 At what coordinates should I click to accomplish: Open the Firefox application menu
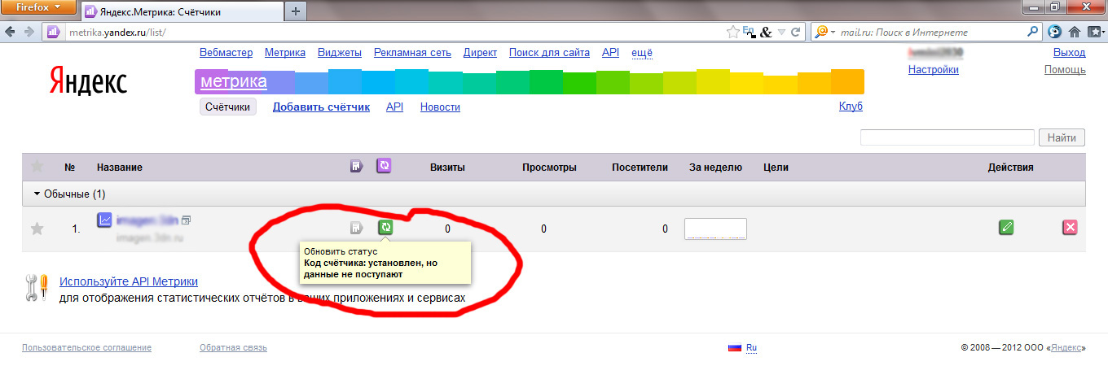coord(38,8)
